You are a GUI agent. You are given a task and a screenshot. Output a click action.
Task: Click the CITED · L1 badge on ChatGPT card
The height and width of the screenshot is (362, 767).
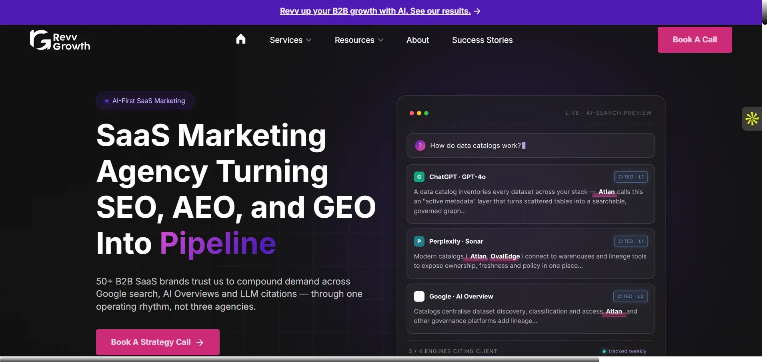pos(631,177)
